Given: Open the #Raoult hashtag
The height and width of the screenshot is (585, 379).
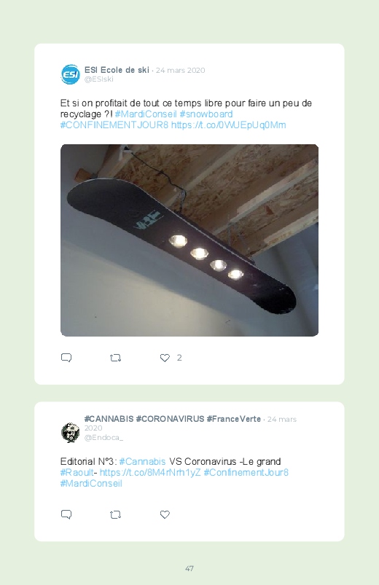Looking at the screenshot, I should click(x=77, y=472).
